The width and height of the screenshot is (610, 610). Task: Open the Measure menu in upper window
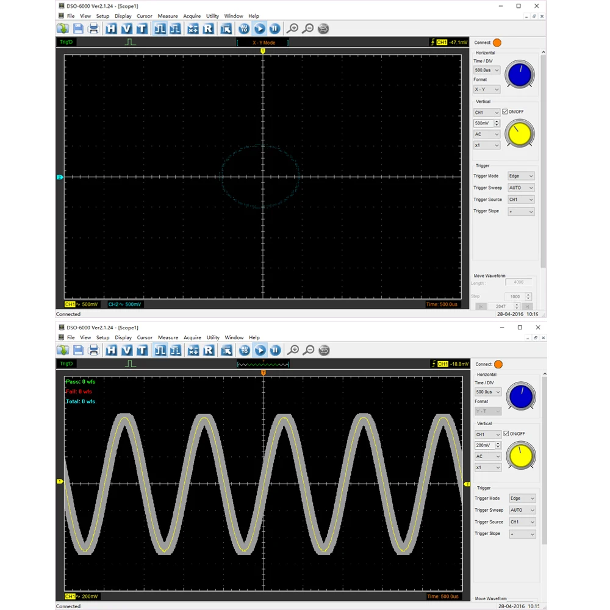tap(168, 16)
